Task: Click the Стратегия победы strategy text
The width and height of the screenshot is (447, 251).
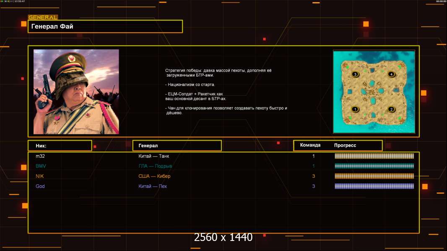Action: coord(218,73)
